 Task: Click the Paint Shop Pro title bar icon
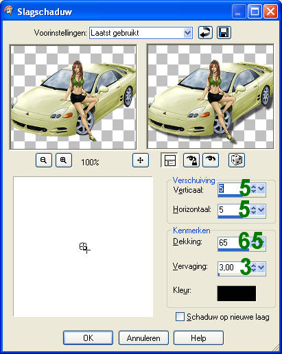point(9,11)
